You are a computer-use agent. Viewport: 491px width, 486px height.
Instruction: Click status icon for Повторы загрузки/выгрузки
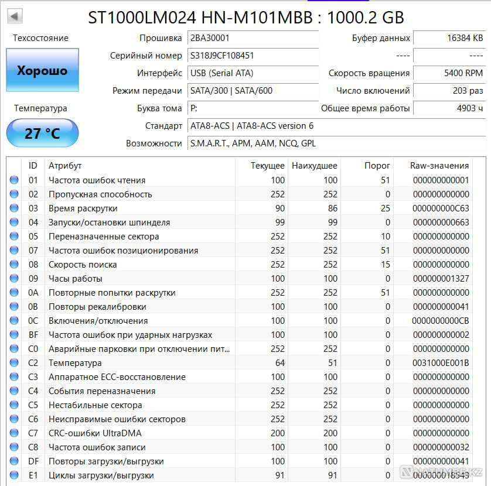click(14, 461)
